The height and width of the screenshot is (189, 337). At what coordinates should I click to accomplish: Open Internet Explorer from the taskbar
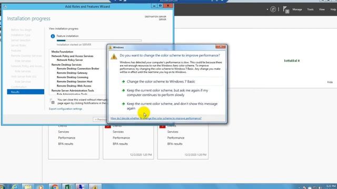(x=14, y=187)
